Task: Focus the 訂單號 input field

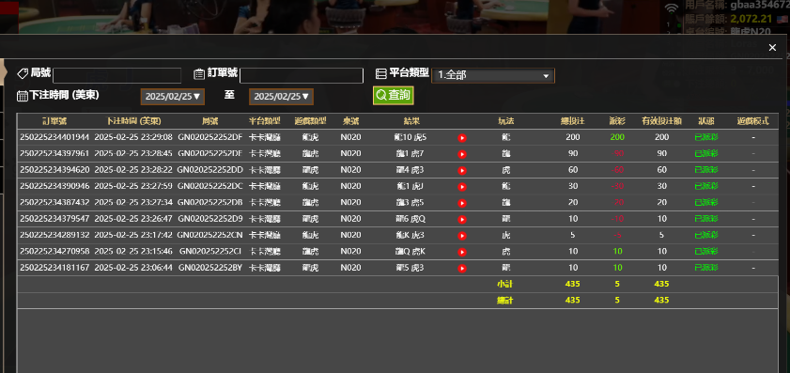Action: coord(302,75)
